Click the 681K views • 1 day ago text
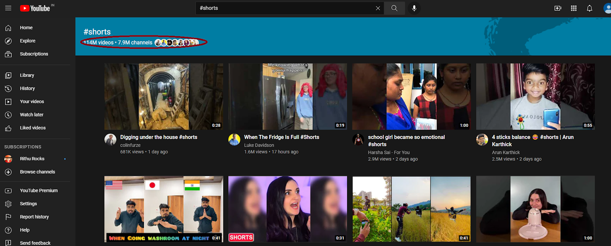The image size is (611, 246). click(144, 152)
